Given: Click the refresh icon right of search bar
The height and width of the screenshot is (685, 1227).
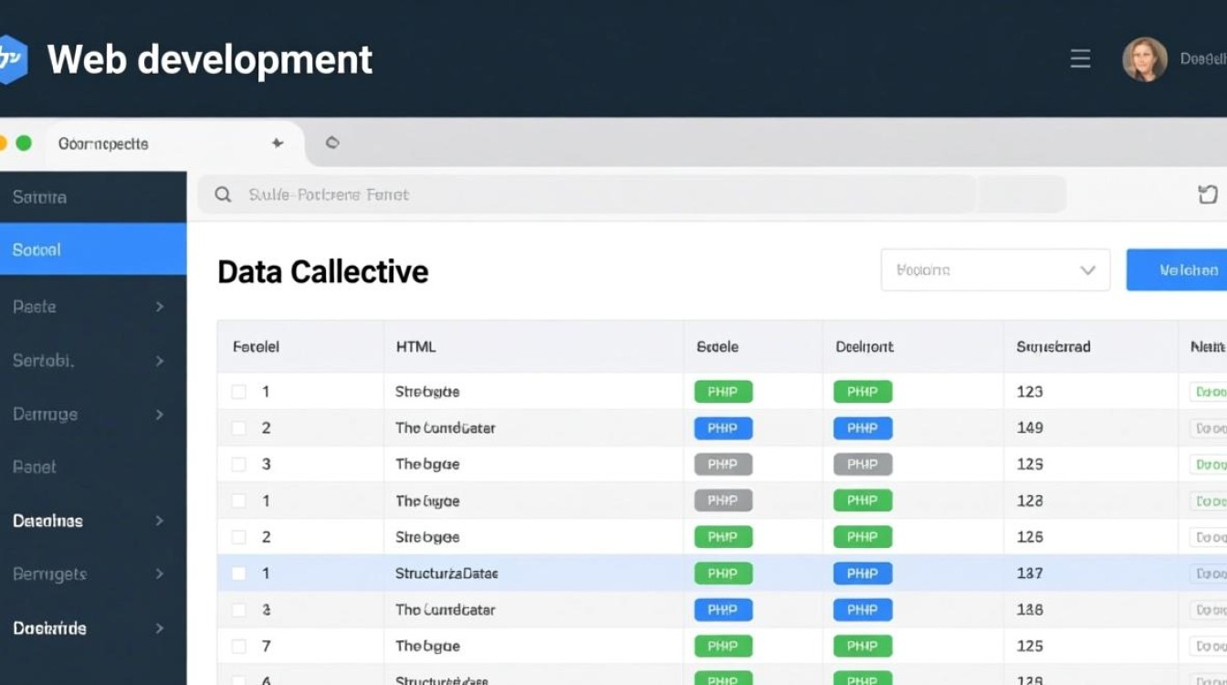Looking at the screenshot, I should (1207, 194).
